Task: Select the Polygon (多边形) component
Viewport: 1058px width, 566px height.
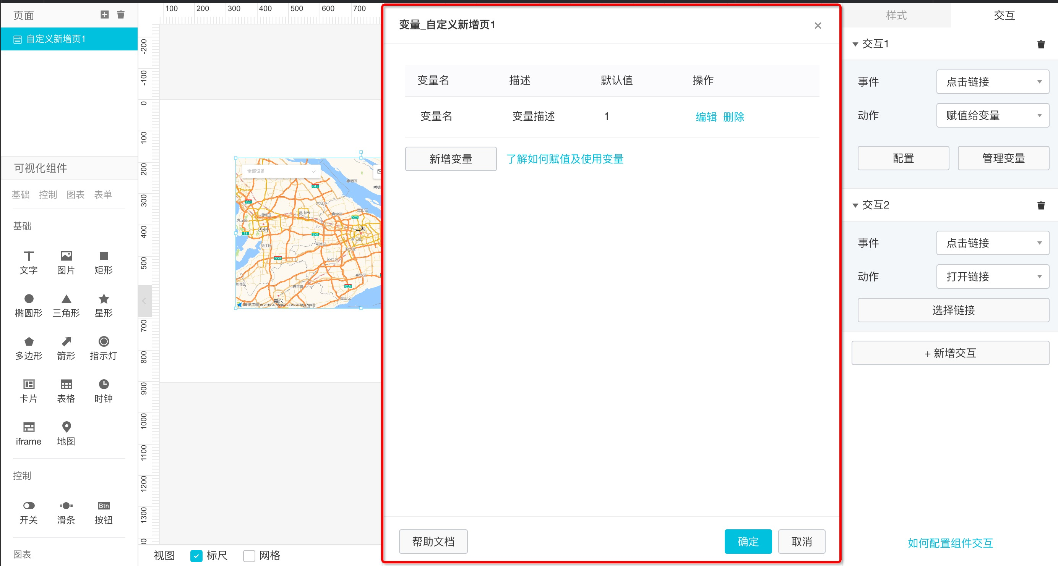Action: coord(29,348)
